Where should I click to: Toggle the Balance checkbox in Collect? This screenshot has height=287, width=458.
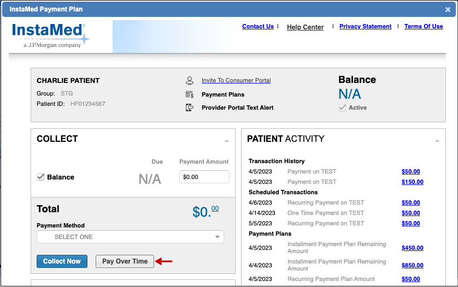pyautogui.click(x=41, y=177)
